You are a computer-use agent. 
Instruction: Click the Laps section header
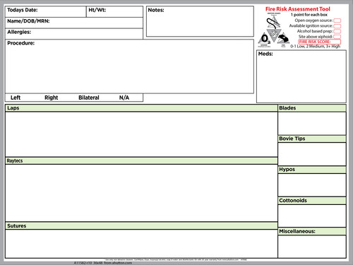click(x=141, y=108)
